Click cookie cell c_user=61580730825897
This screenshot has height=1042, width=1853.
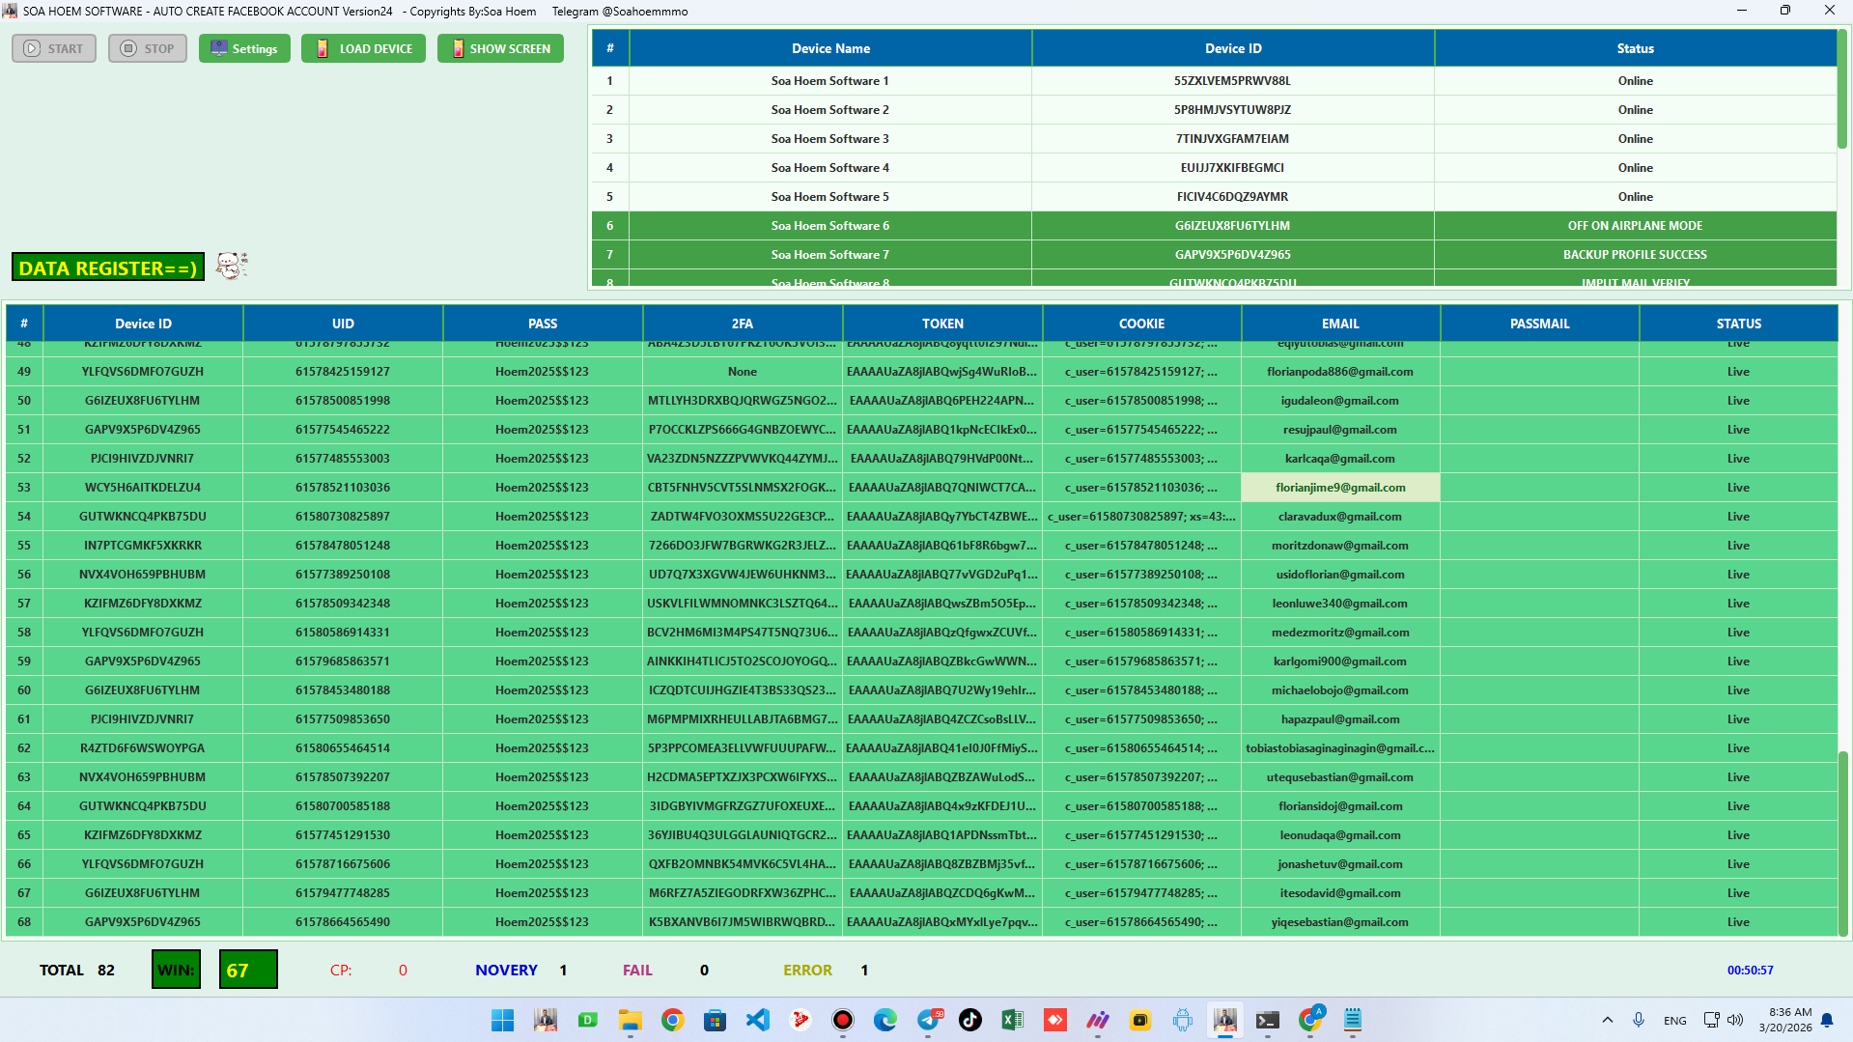pos(1141,517)
